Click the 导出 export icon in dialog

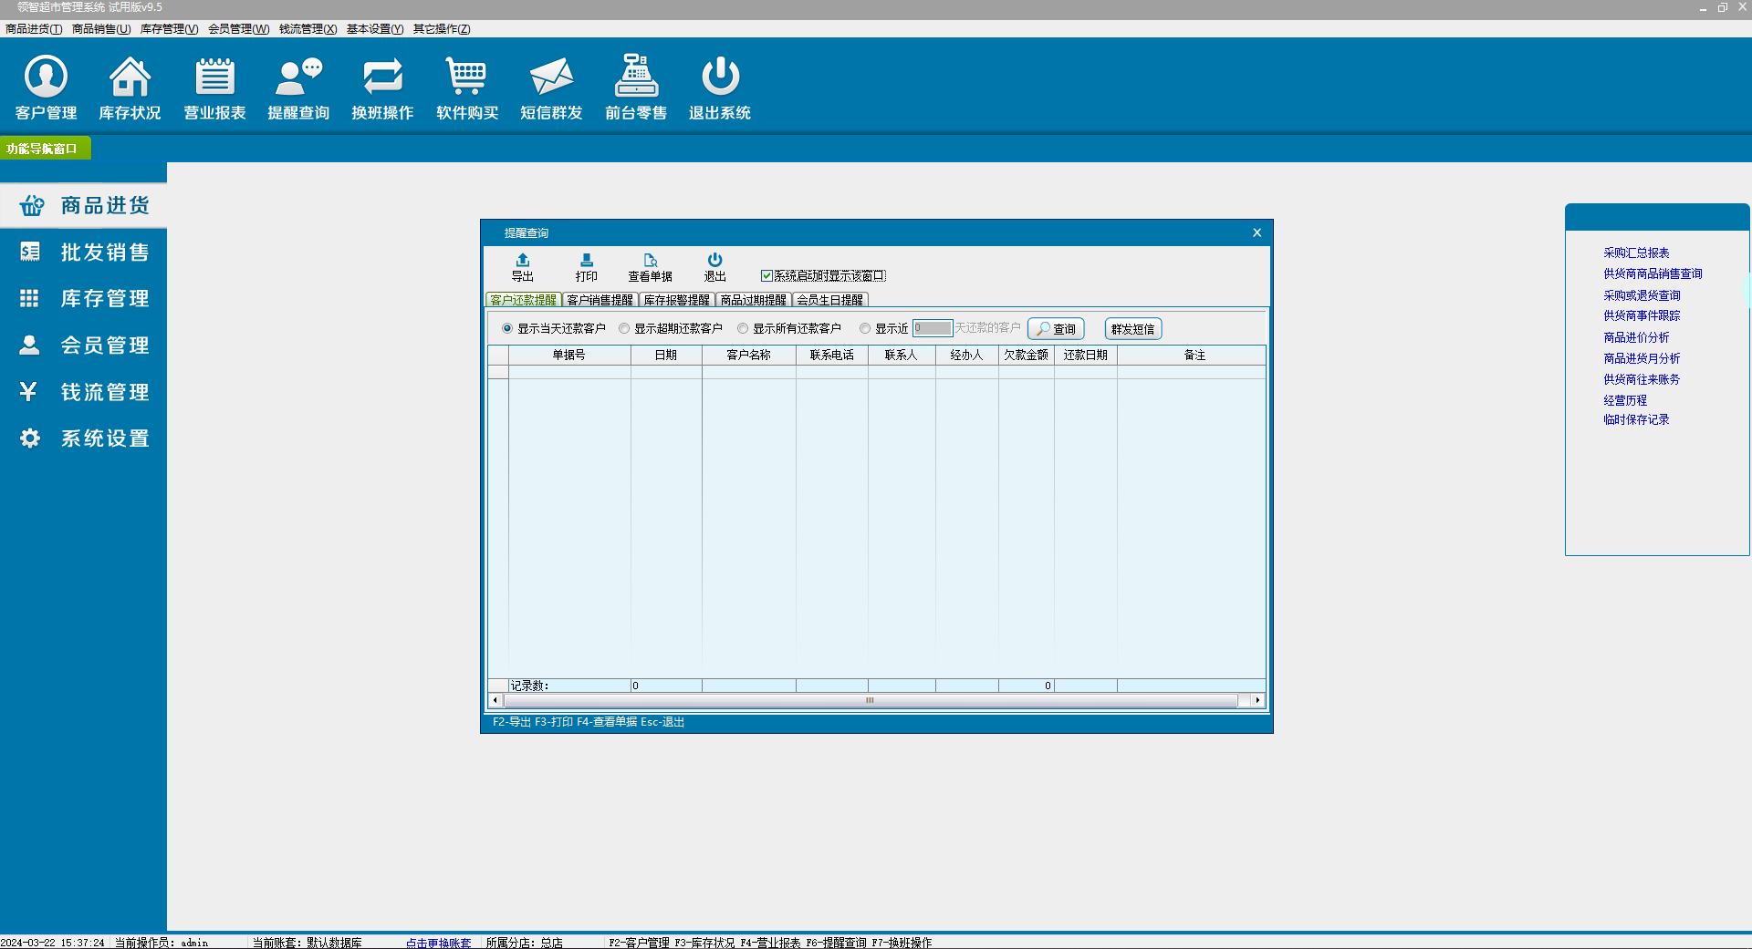(x=522, y=261)
